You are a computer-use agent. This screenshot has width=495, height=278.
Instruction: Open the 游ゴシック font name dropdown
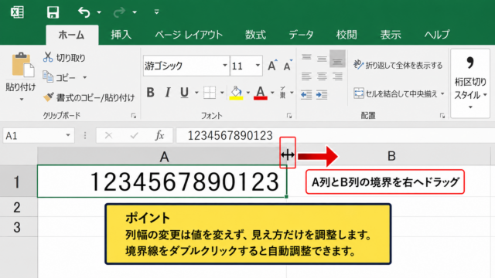tap(225, 66)
